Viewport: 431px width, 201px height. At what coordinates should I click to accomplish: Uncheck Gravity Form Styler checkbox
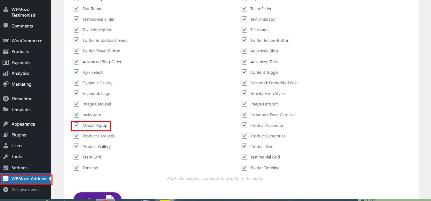click(244, 93)
